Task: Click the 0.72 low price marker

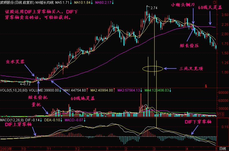Action: [x=26, y=84]
